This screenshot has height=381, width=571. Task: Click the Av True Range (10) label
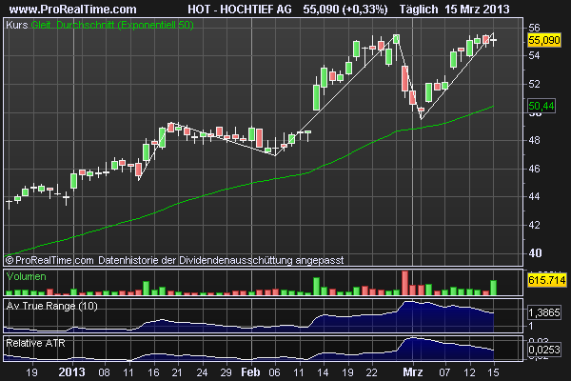pyautogui.click(x=51, y=306)
